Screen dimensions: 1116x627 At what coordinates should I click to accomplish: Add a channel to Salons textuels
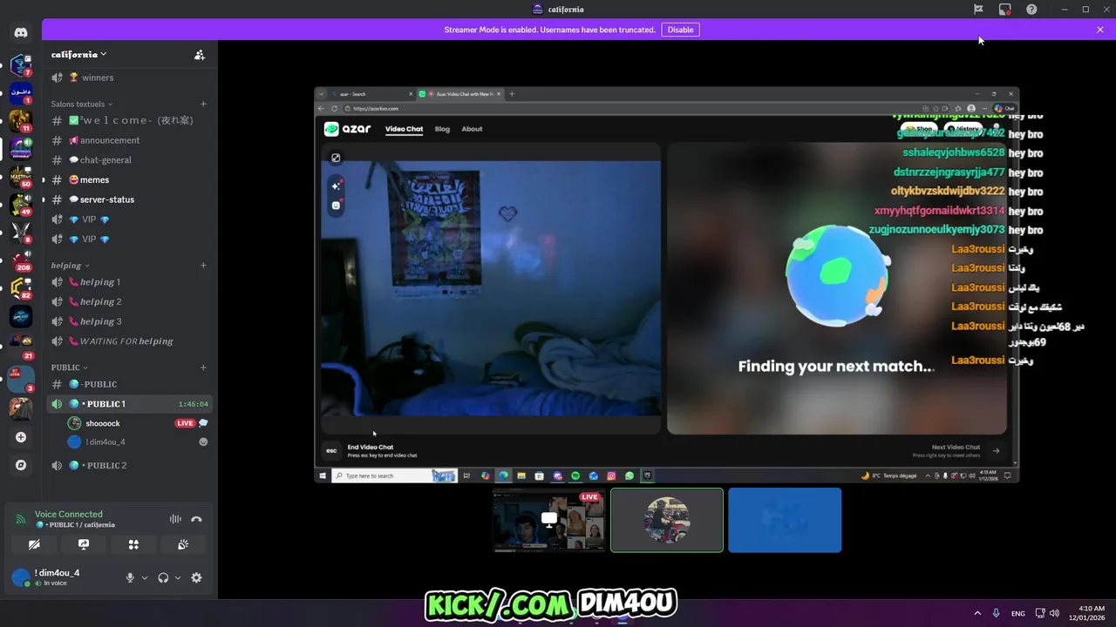[203, 104]
